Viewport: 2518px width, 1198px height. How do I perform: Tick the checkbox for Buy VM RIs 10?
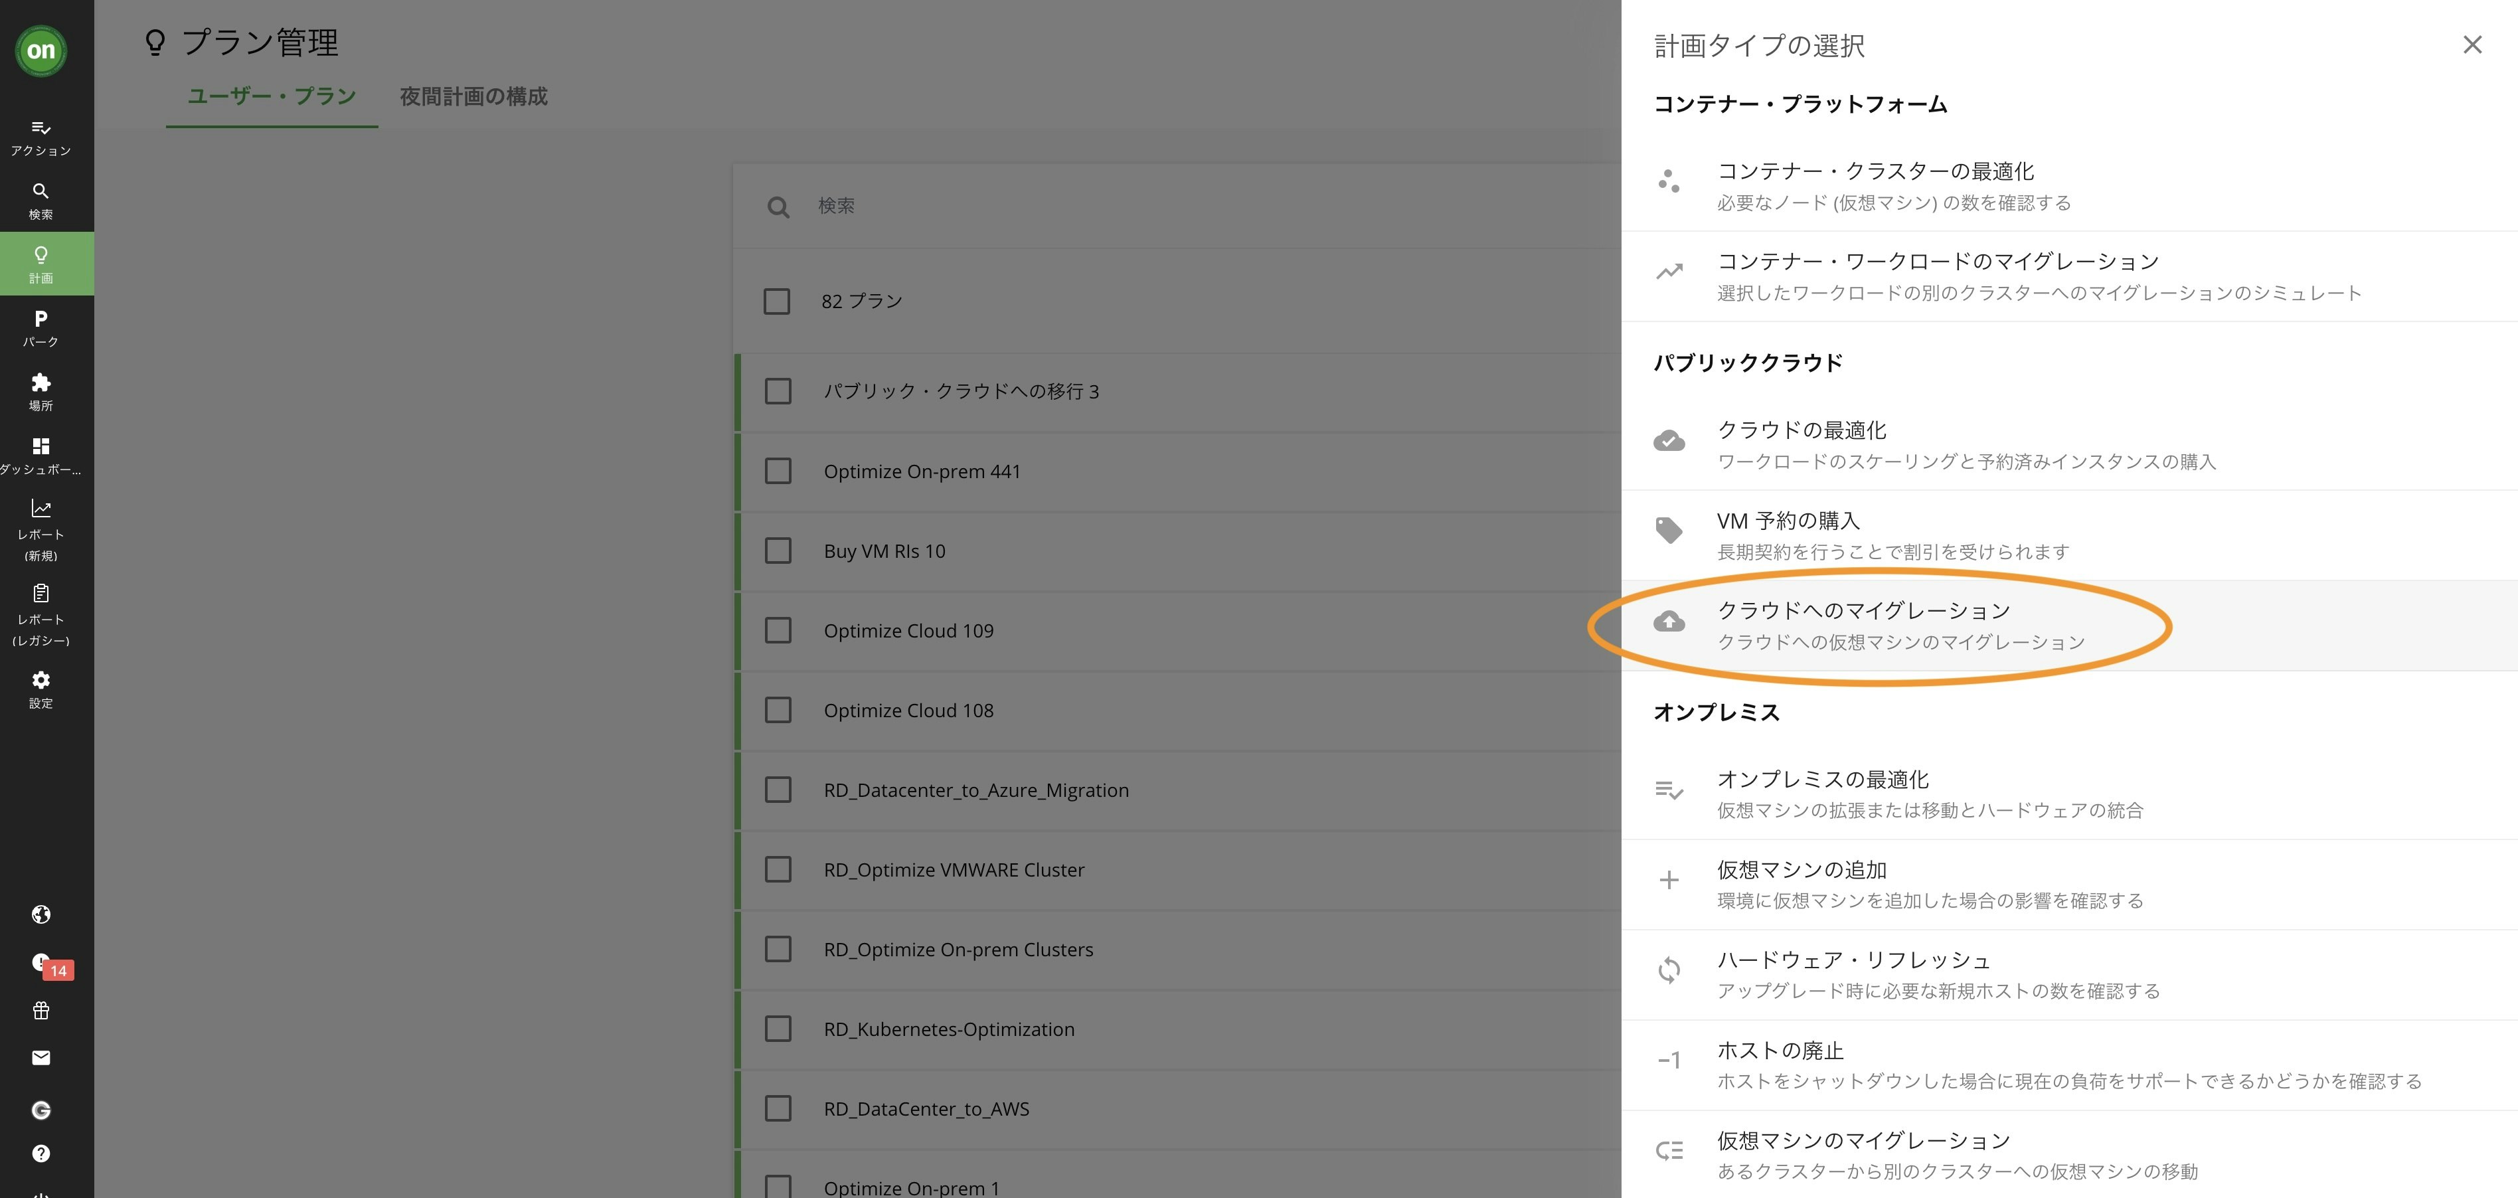tap(778, 551)
